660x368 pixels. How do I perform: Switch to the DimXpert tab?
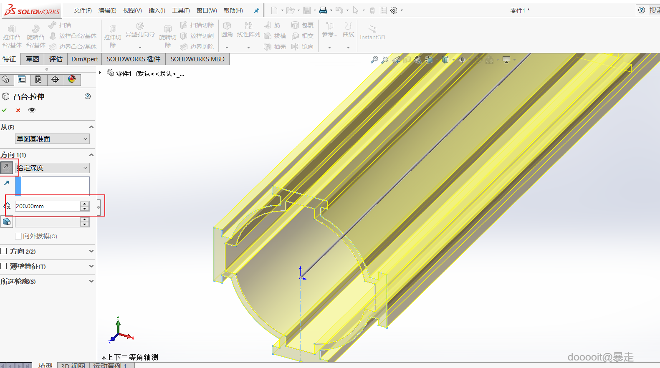pyautogui.click(x=85, y=59)
